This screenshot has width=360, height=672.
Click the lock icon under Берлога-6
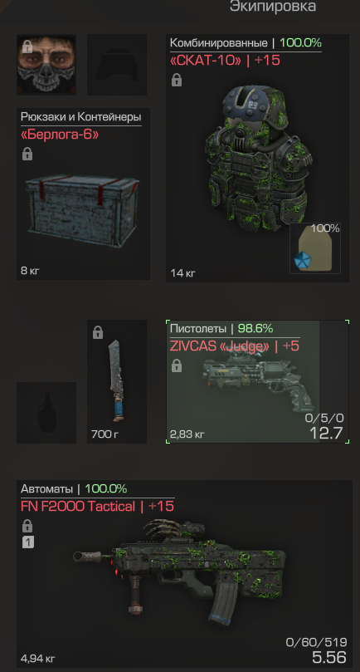click(x=27, y=154)
